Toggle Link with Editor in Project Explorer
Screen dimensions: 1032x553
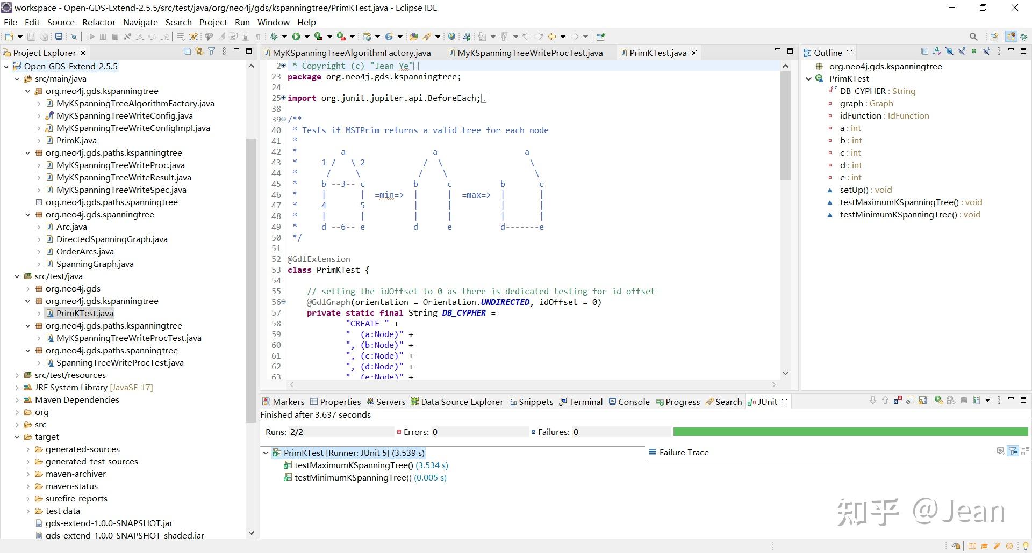point(199,52)
